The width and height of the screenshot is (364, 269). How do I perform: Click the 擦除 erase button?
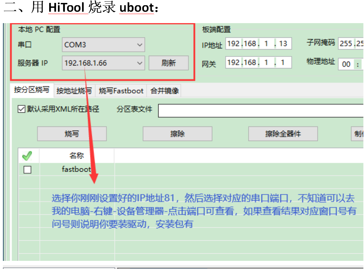pos(177,134)
